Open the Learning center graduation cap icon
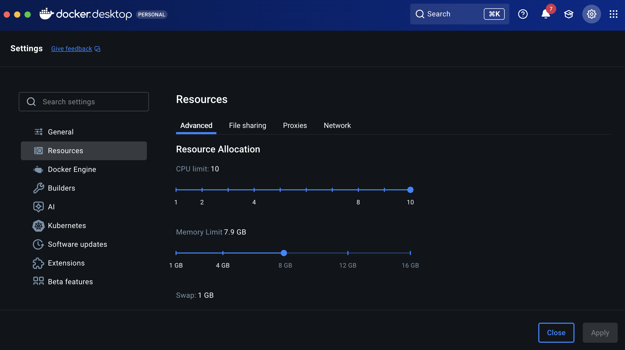The width and height of the screenshot is (625, 350). tap(568, 14)
